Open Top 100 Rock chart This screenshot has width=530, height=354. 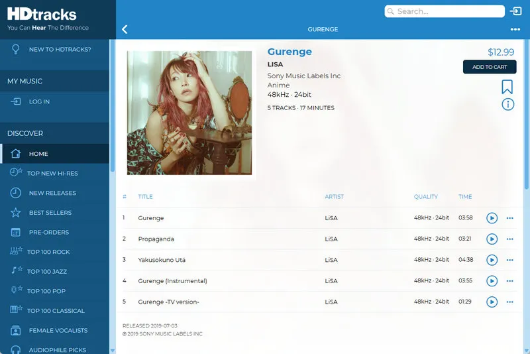click(55, 251)
